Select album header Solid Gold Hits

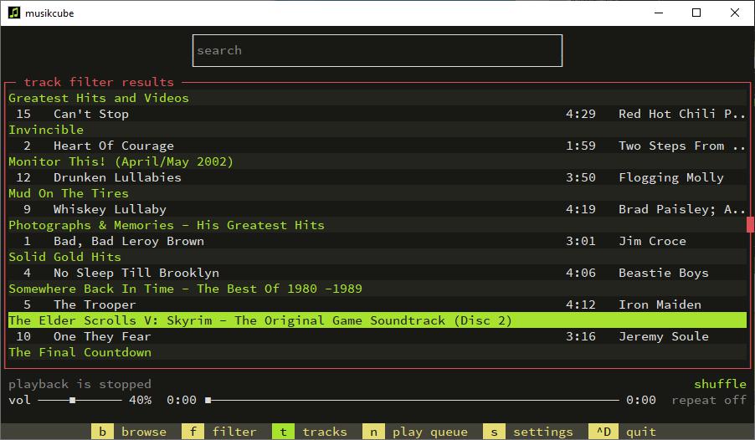tap(377, 257)
